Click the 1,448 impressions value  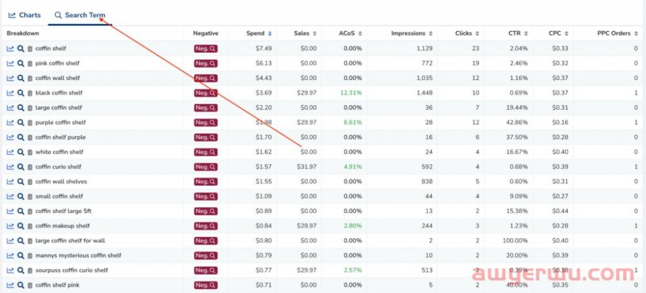coord(424,93)
